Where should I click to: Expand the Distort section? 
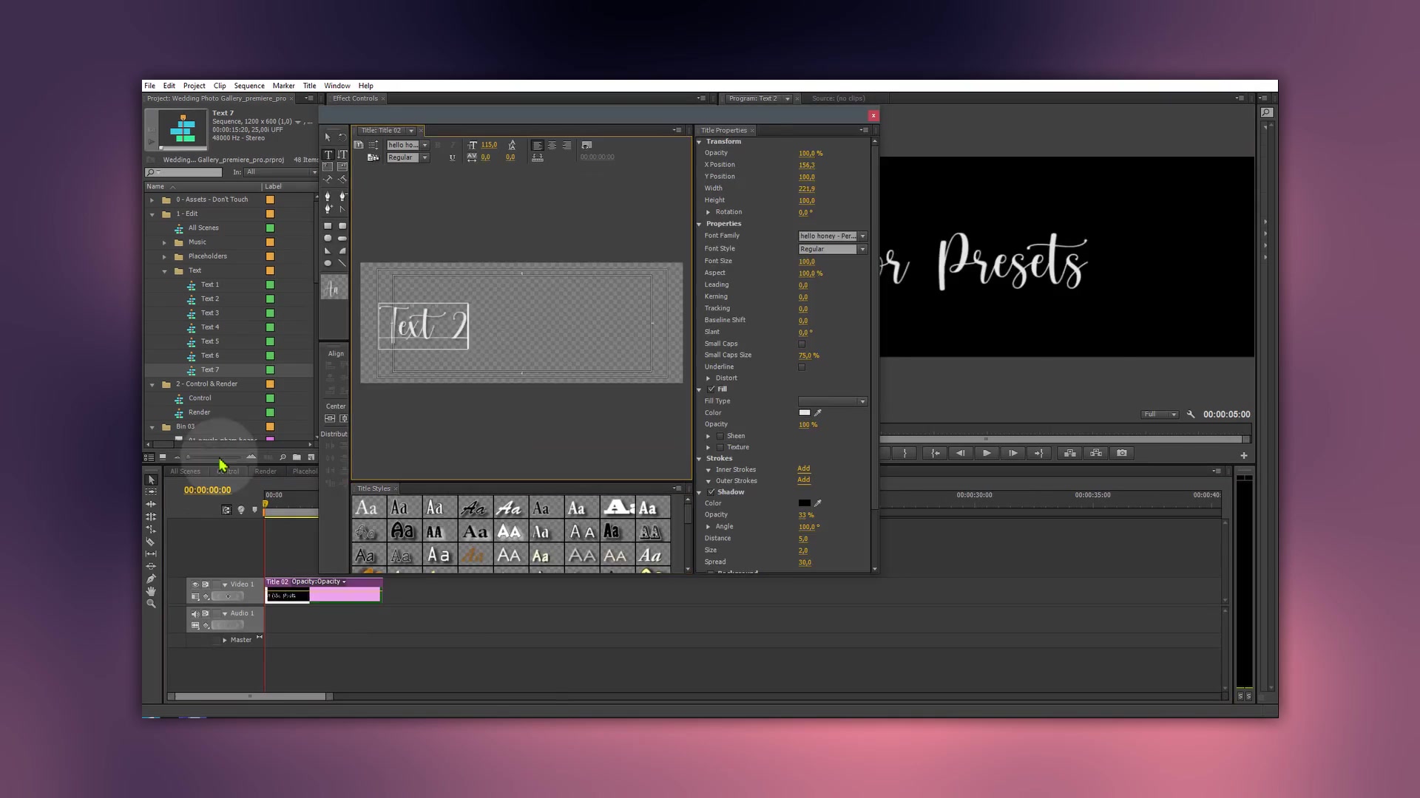709,378
